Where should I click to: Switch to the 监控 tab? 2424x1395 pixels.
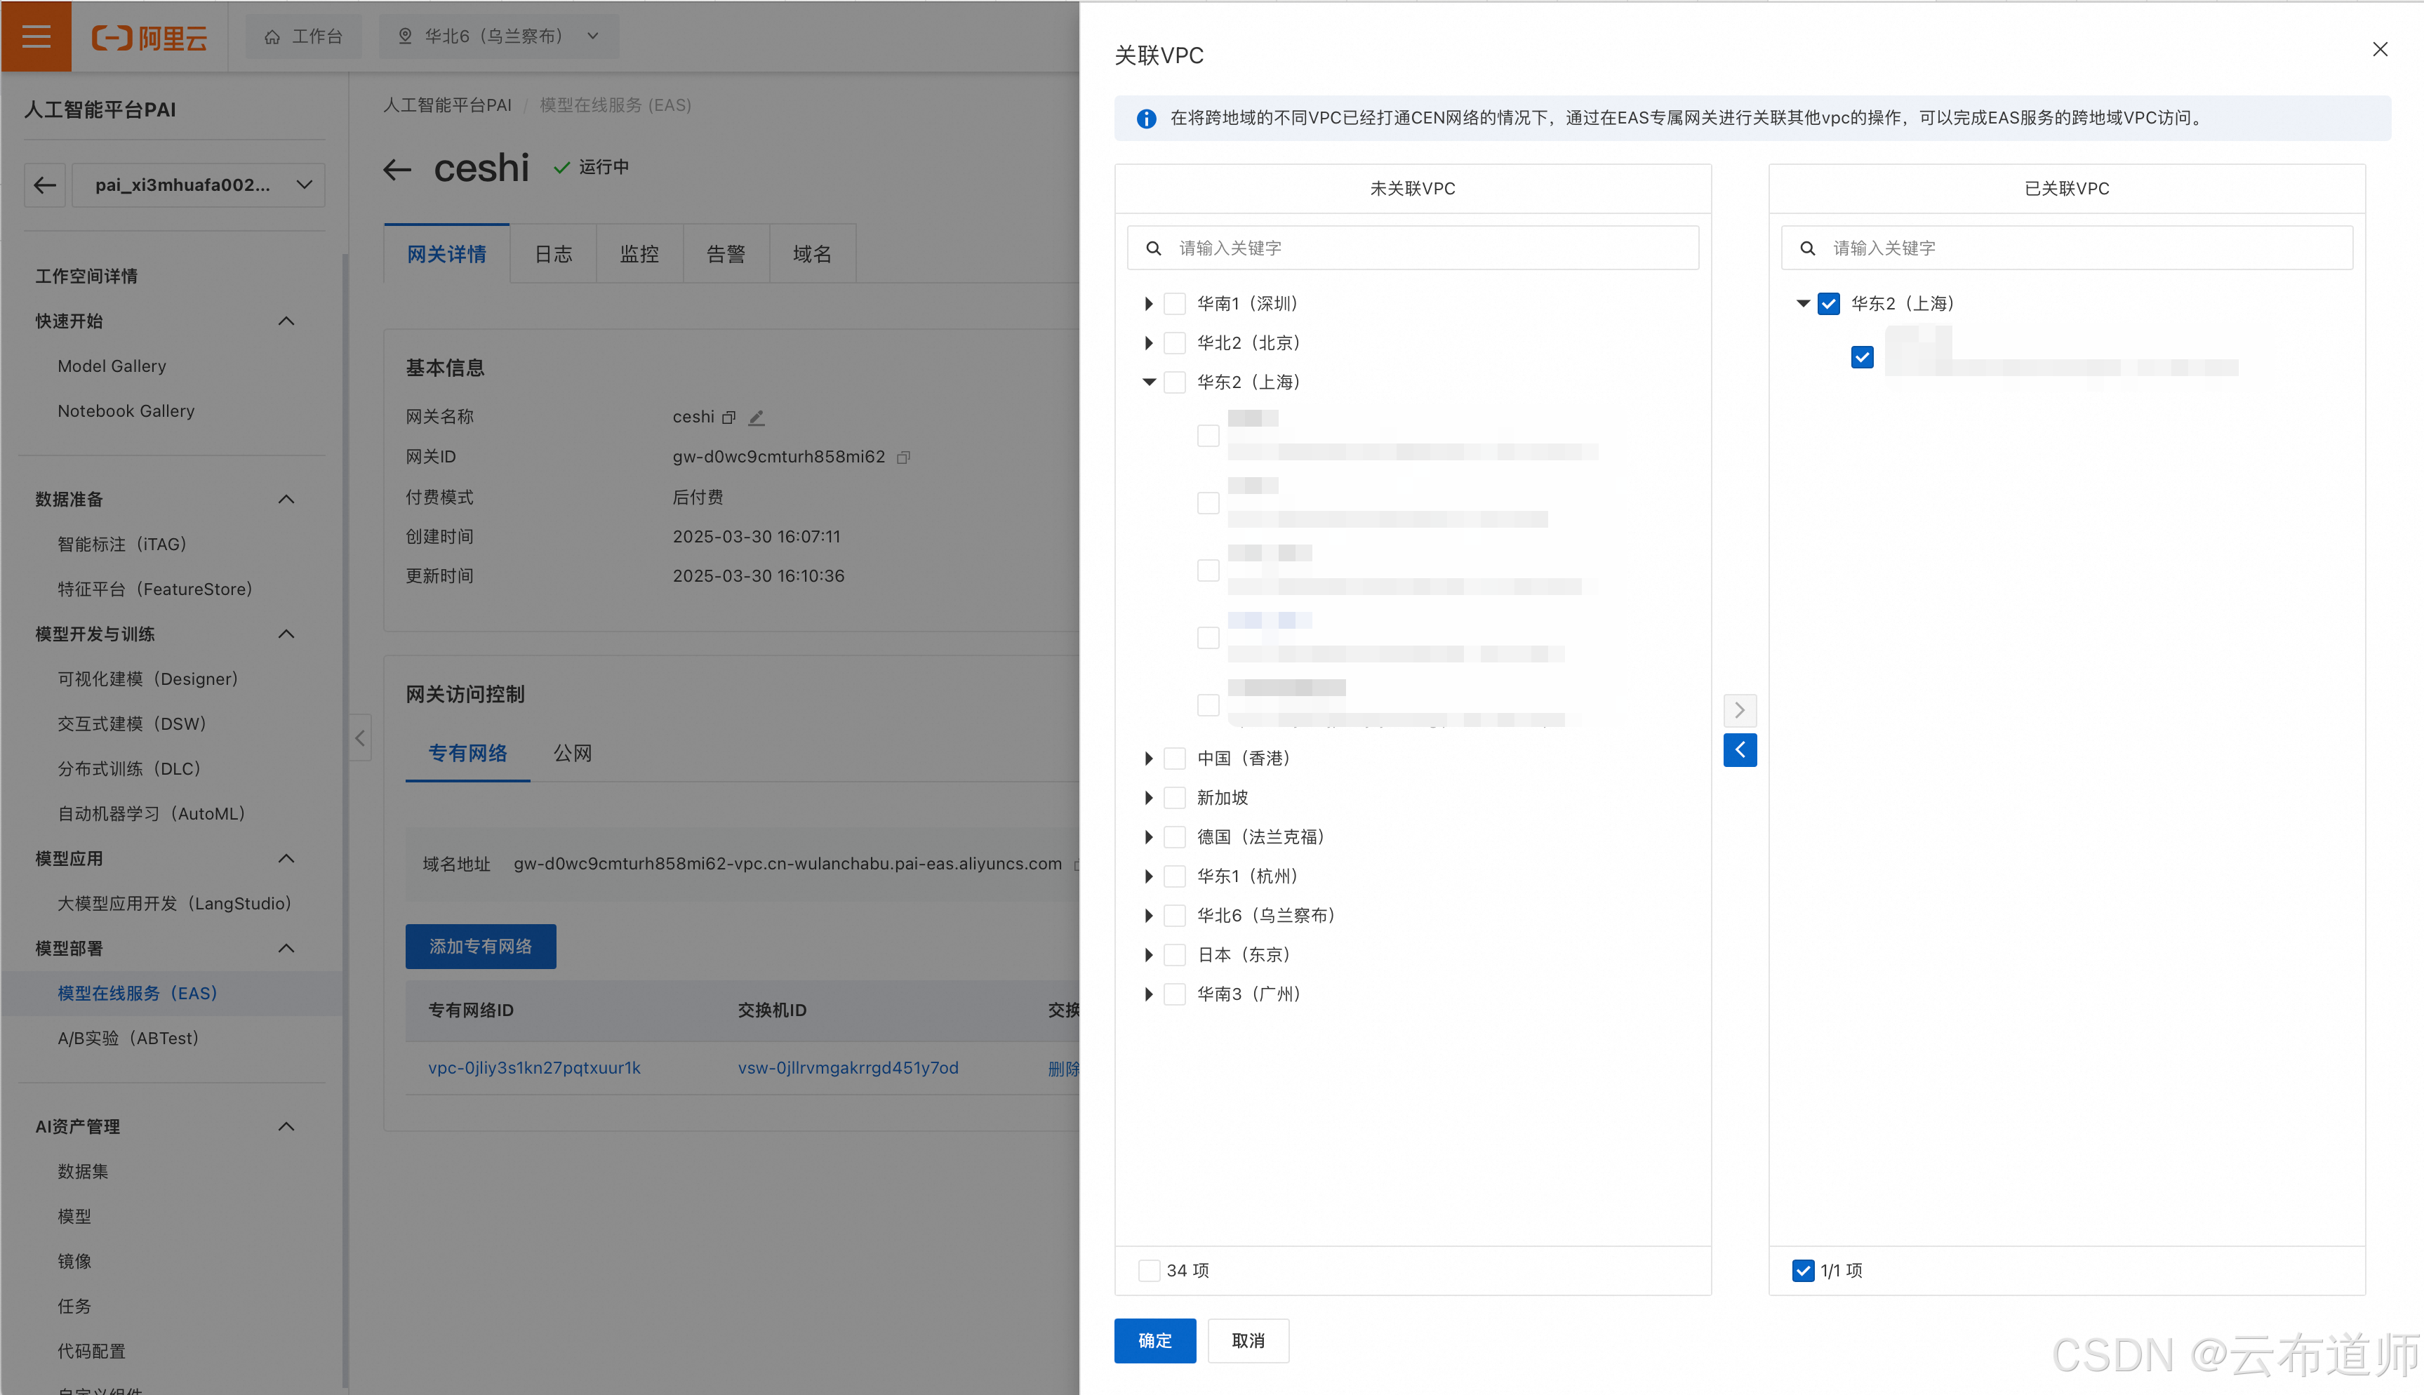coord(639,254)
